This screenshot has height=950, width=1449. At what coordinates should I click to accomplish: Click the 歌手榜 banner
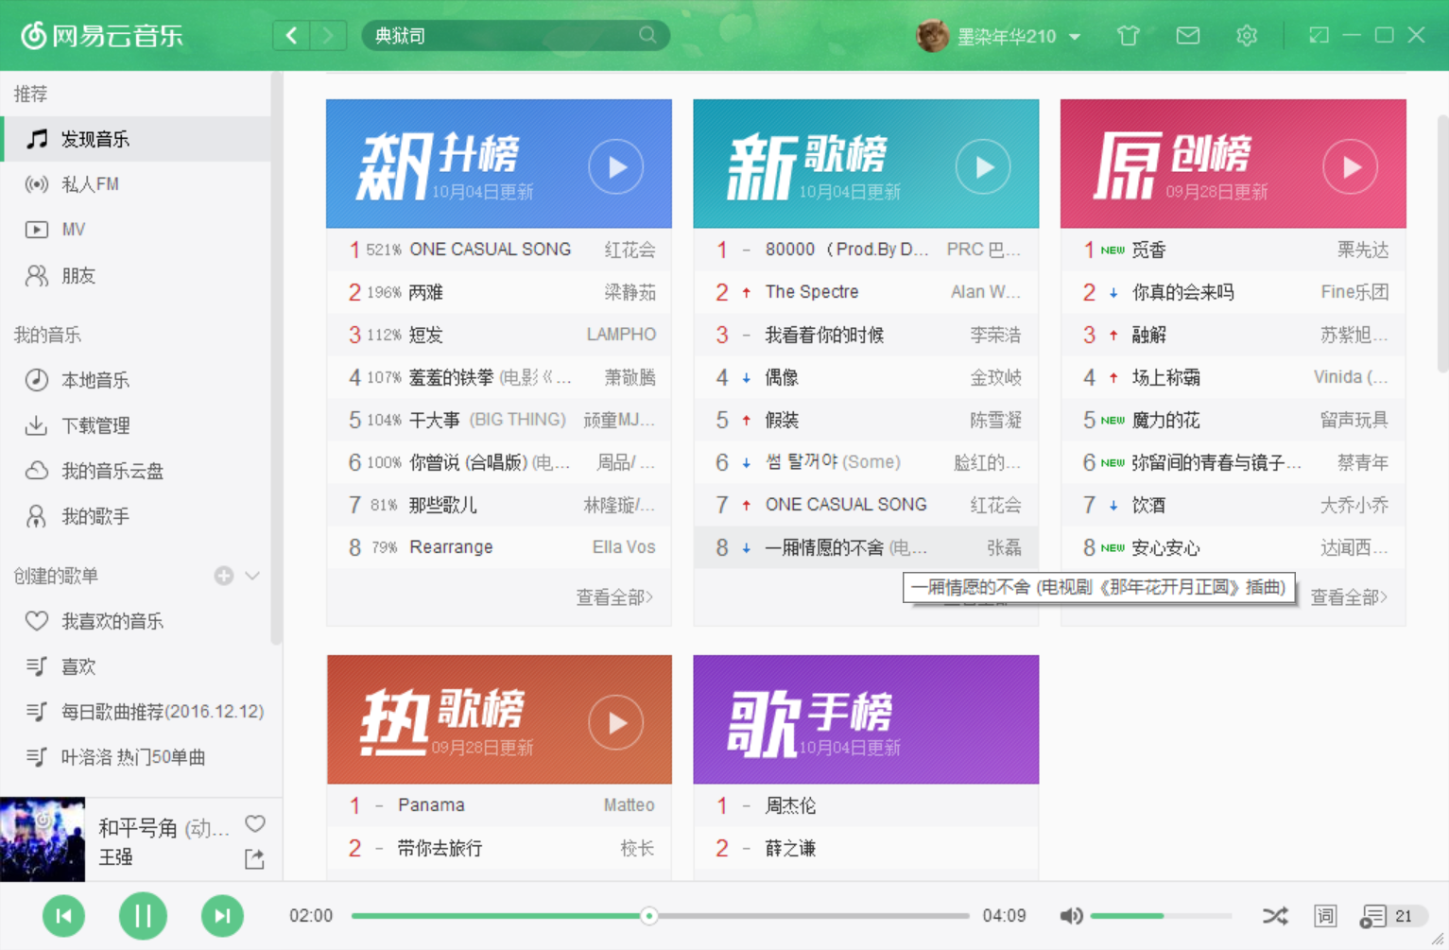click(x=866, y=719)
